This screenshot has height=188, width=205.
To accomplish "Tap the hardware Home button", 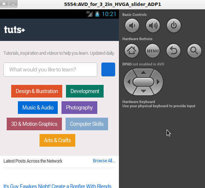I will tap(132, 51).
